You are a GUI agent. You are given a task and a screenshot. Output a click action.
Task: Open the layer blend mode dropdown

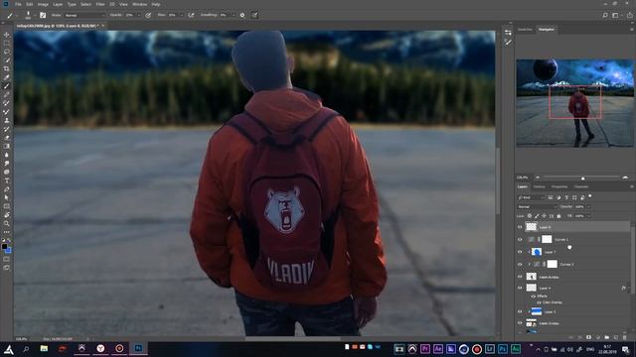(x=537, y=207)
